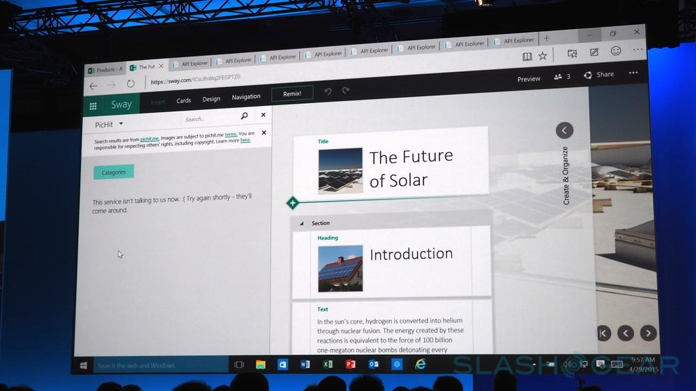Click the browser forward arrow

[111, 85]
